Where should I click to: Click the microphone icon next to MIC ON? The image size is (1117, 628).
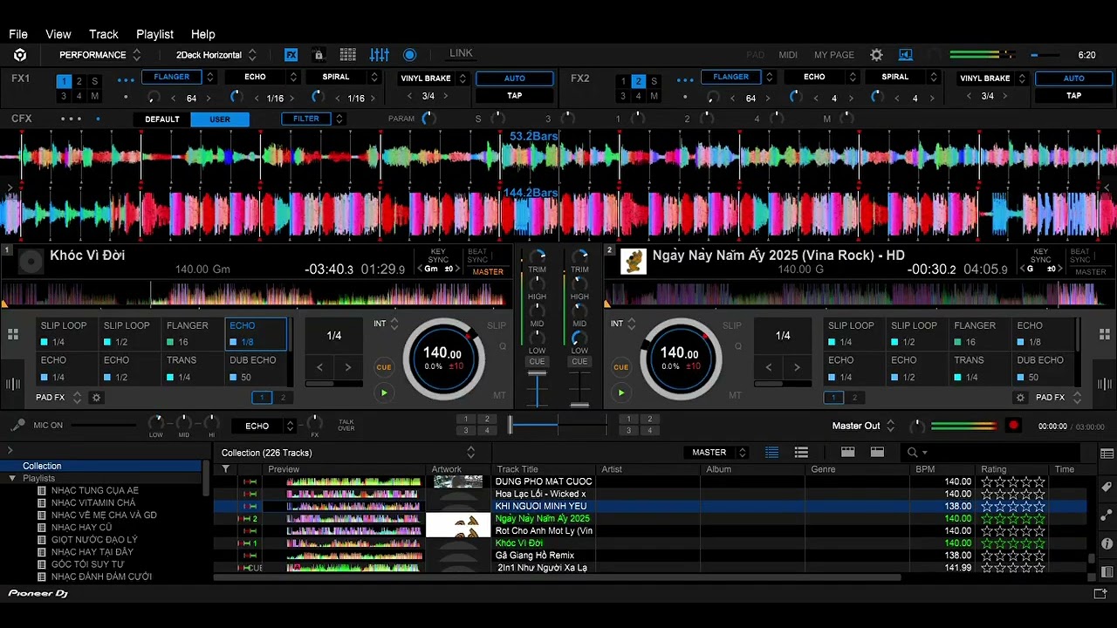pyautogui.click(x=17, y=426)
